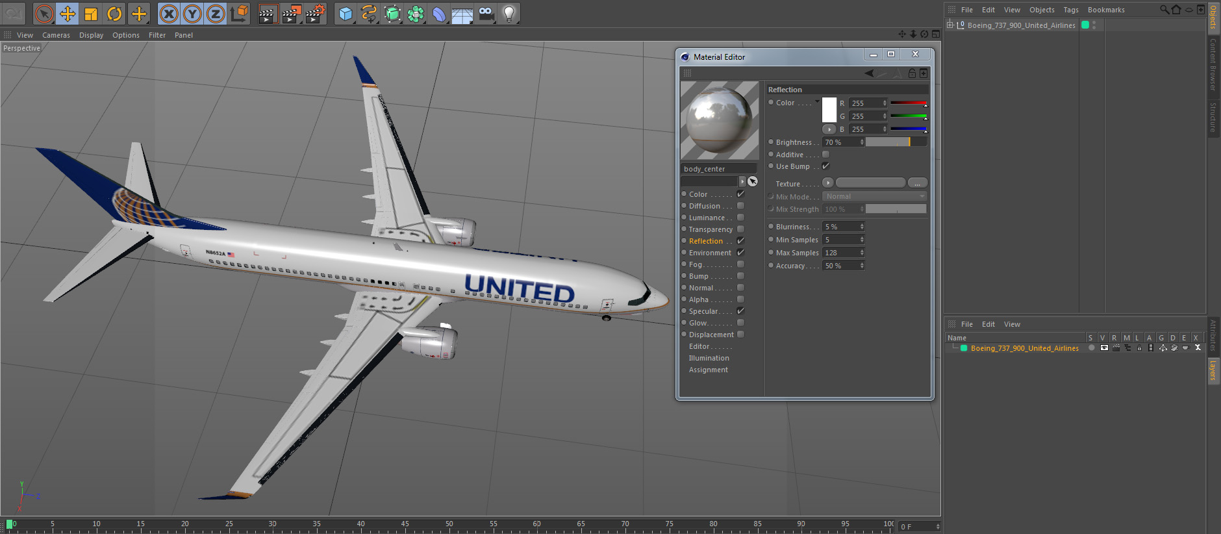This screenshot has width=1221, height=534.
Task: Activate the Scale tool
Action: [x=91, y=14]
